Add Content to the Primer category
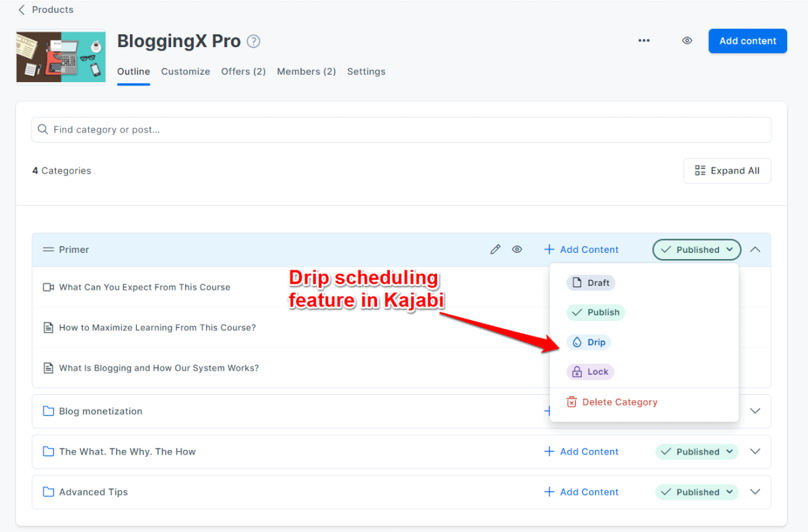Screen dimensions: 808x532 point(581,250)
